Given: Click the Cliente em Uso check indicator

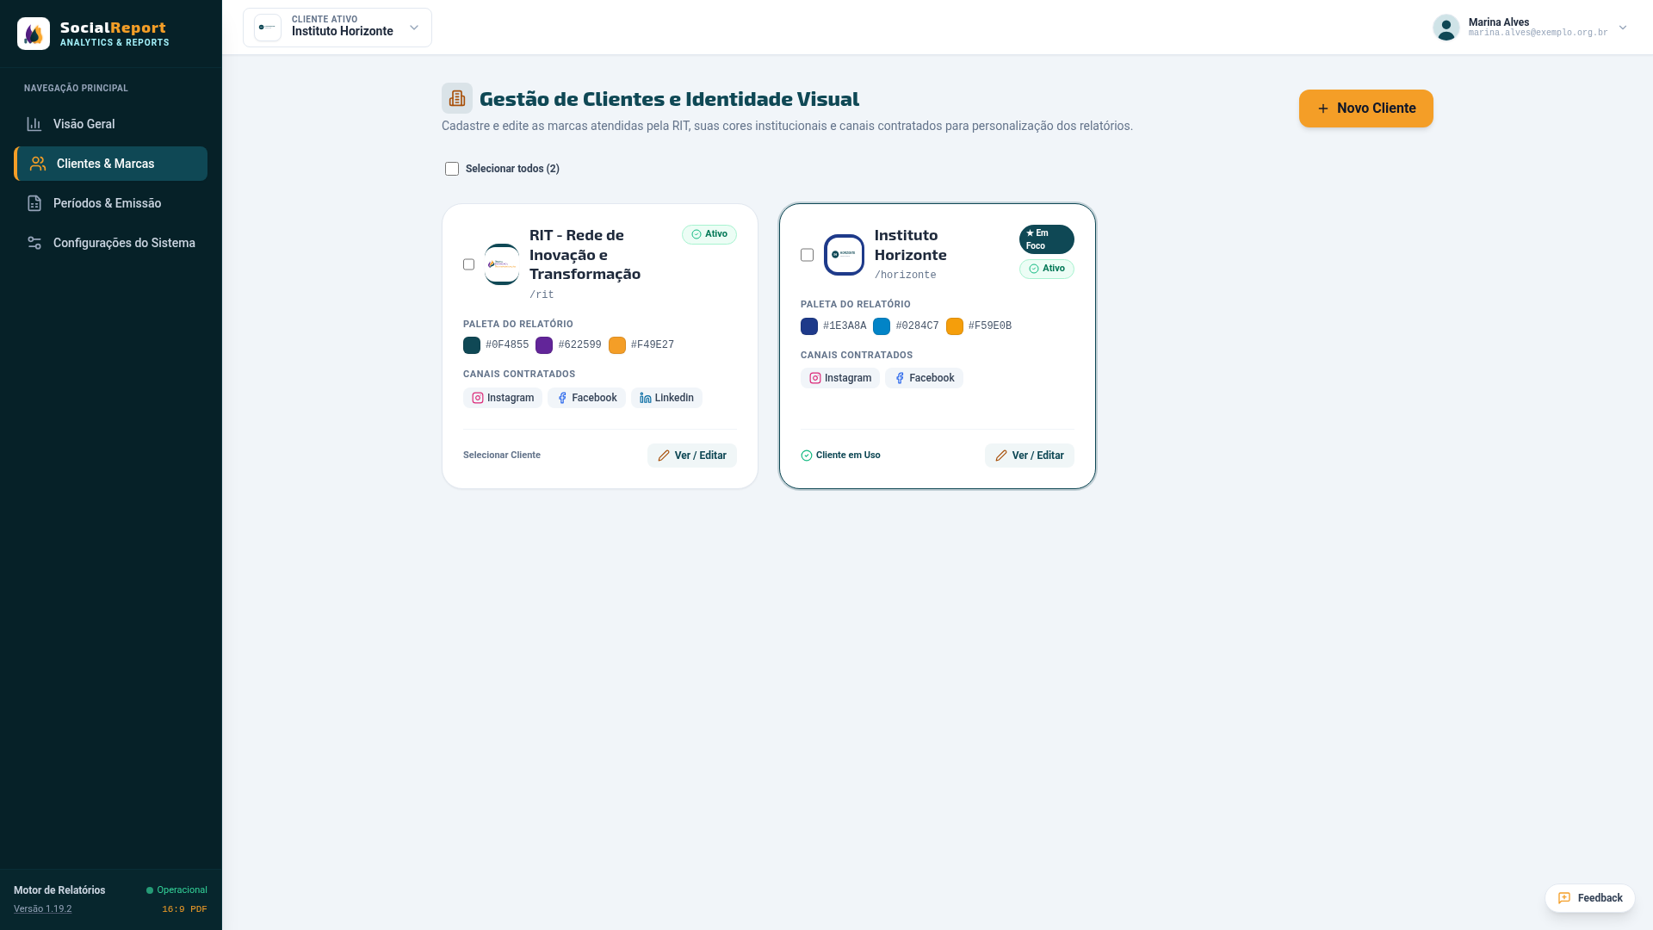Looking at the screenshot, I should point(840,456).
